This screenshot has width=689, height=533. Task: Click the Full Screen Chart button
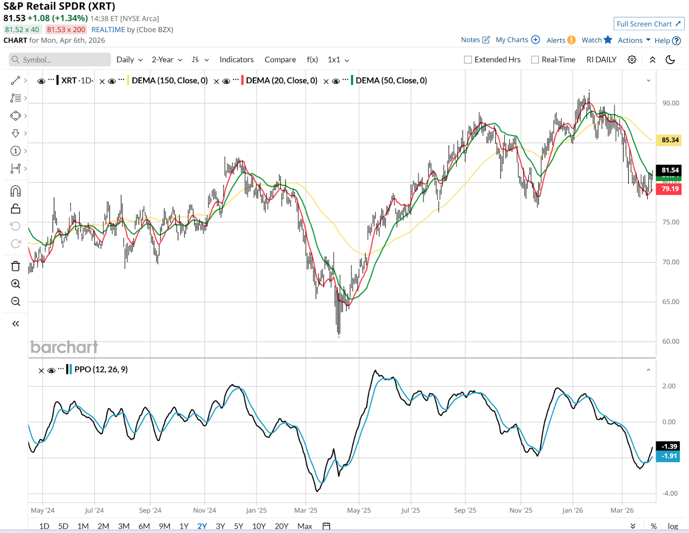pos(648,24)
